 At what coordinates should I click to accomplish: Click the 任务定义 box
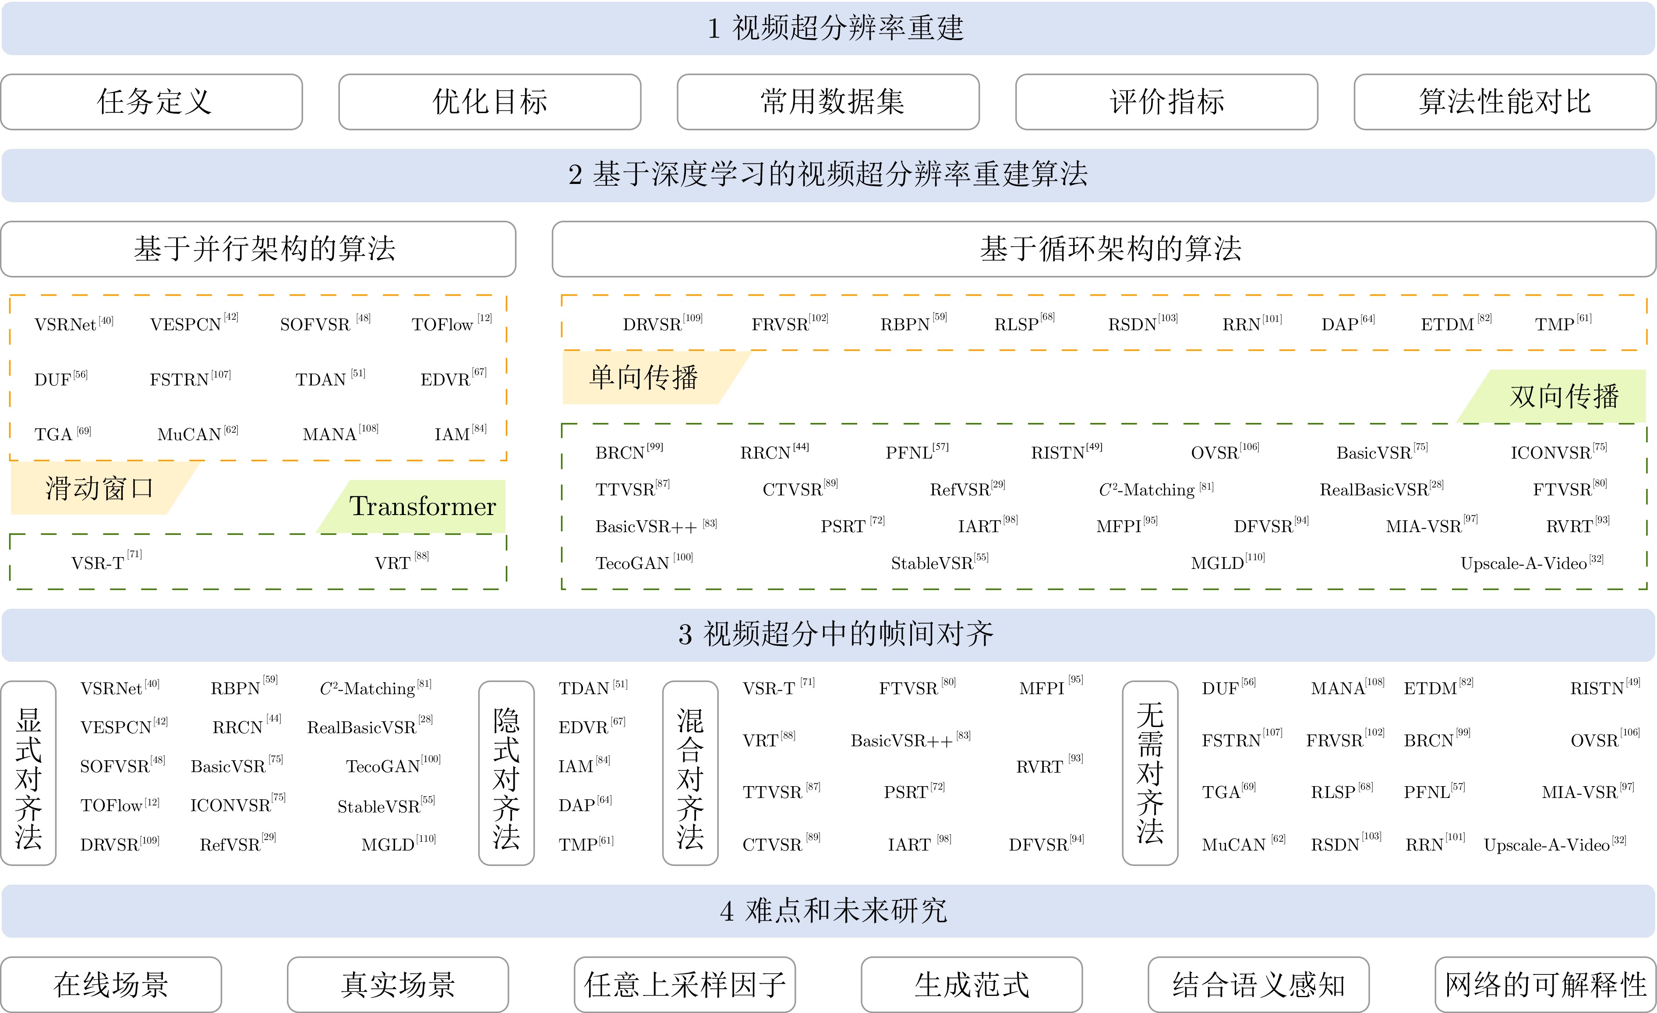coord(151,102)
